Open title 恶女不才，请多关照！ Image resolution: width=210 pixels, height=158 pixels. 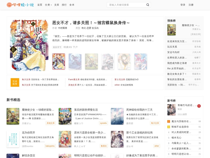pyautogui.click(x=91, y=23)
